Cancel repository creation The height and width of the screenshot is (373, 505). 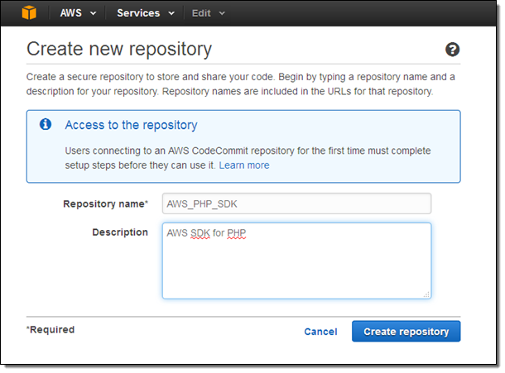pyautogui.click(x=320, y=332)
